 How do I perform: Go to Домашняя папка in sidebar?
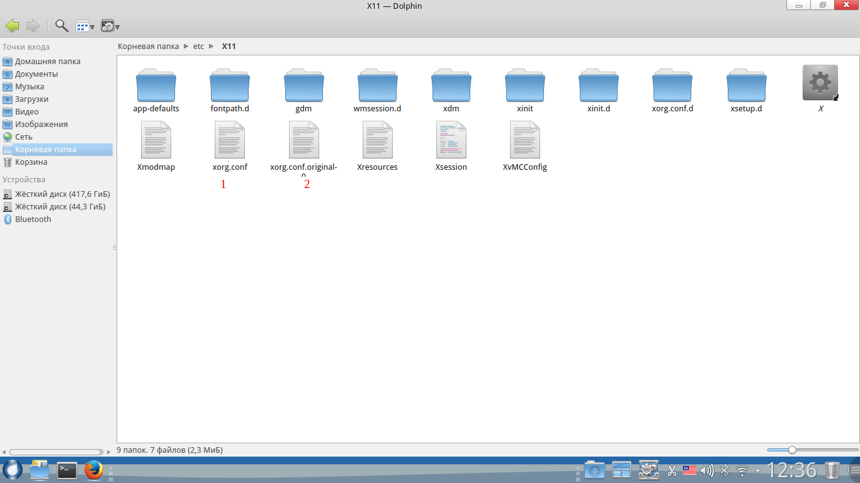(47, 62)
